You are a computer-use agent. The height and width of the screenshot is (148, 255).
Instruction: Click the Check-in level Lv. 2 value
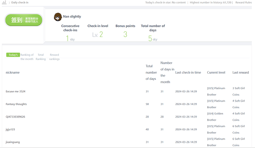(x=98, y=34)
